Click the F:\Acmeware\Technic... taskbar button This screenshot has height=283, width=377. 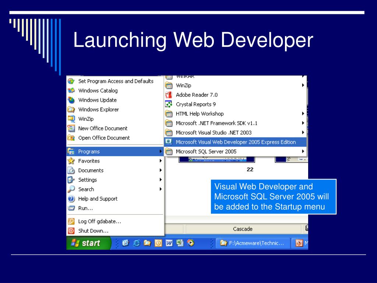click(x=253, y=243)
